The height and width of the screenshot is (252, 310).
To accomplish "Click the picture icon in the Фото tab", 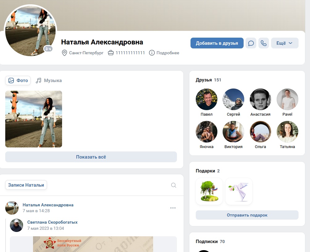I will (11, 81).
